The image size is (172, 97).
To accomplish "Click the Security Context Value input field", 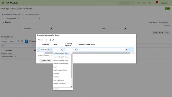I will [101, 50].
